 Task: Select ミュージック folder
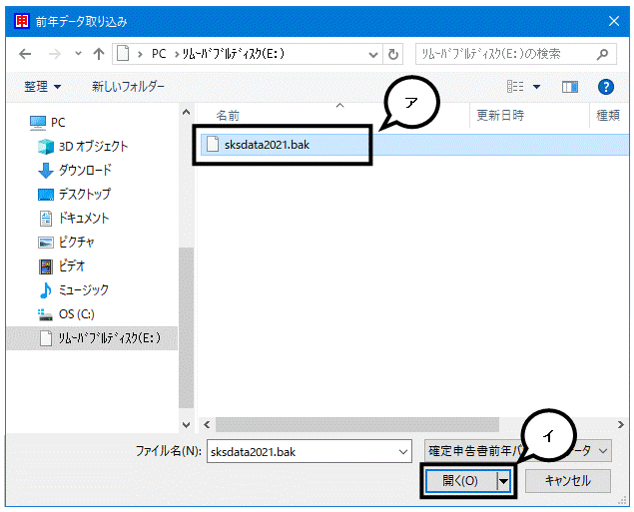74,289
